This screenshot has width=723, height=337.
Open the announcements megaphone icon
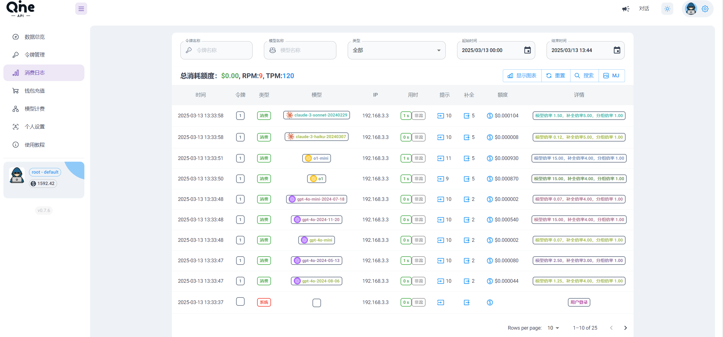click(626, 9)
